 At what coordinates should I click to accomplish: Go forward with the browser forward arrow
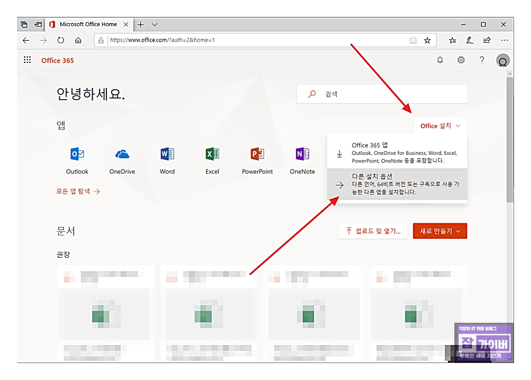[x=43, y=40]
